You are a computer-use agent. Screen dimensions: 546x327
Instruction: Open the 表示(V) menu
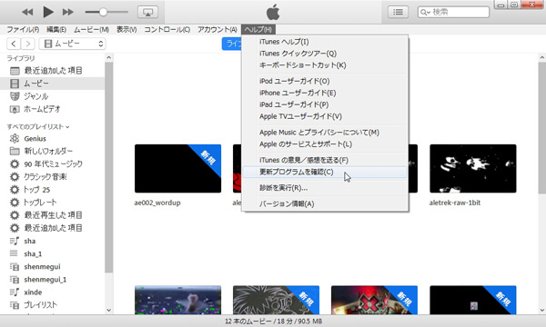point(126,30)
